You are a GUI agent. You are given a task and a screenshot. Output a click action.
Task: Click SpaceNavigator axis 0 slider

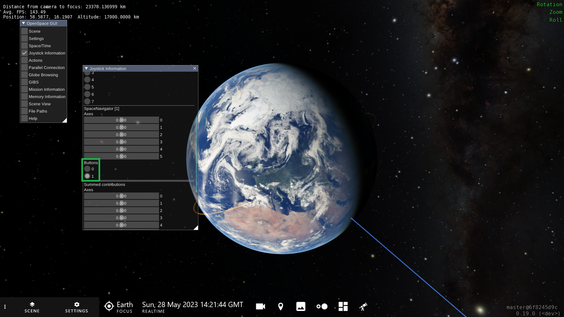(x=121, y=120)
